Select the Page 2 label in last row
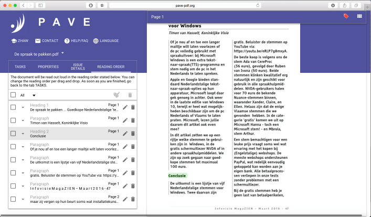This screenshot has width=371, height=217. click(113, 197)
